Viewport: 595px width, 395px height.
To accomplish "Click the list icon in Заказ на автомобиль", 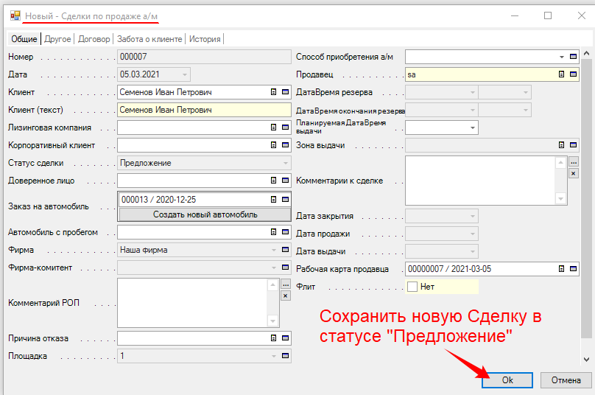I will pos(274,199).
